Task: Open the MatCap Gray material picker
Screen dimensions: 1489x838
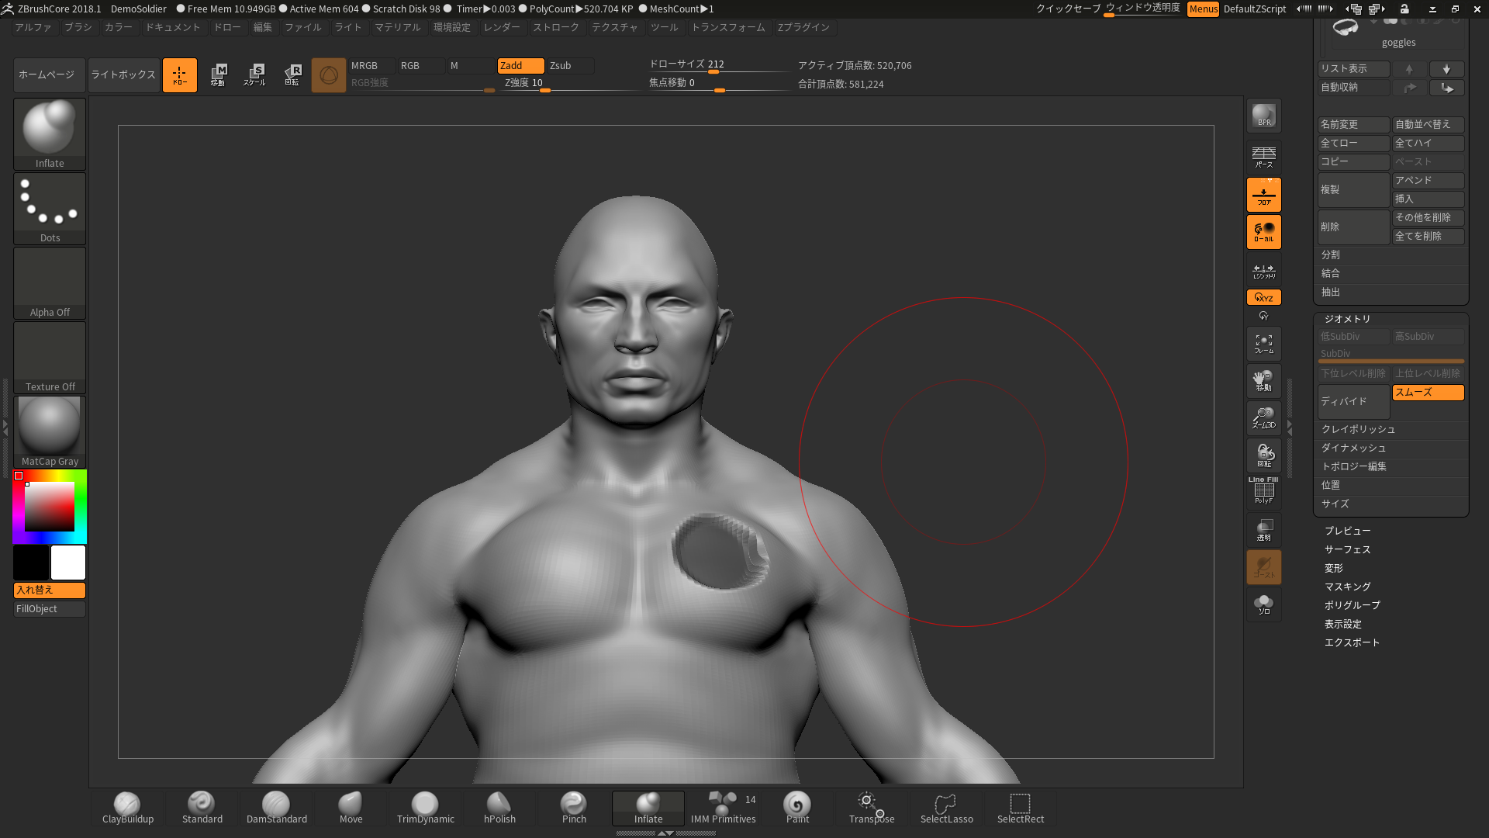Action: pyautogui.click(x=50, y=431)
